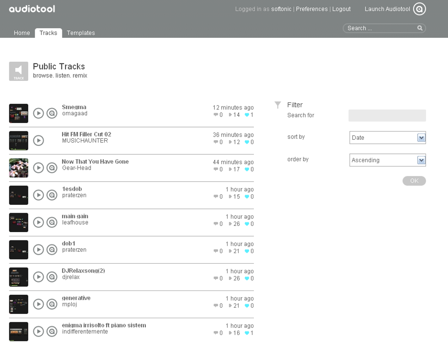This screenshot has height=345, width=448.
Task: Click the magnifier icon in the search bar
Action: point(420,28)
